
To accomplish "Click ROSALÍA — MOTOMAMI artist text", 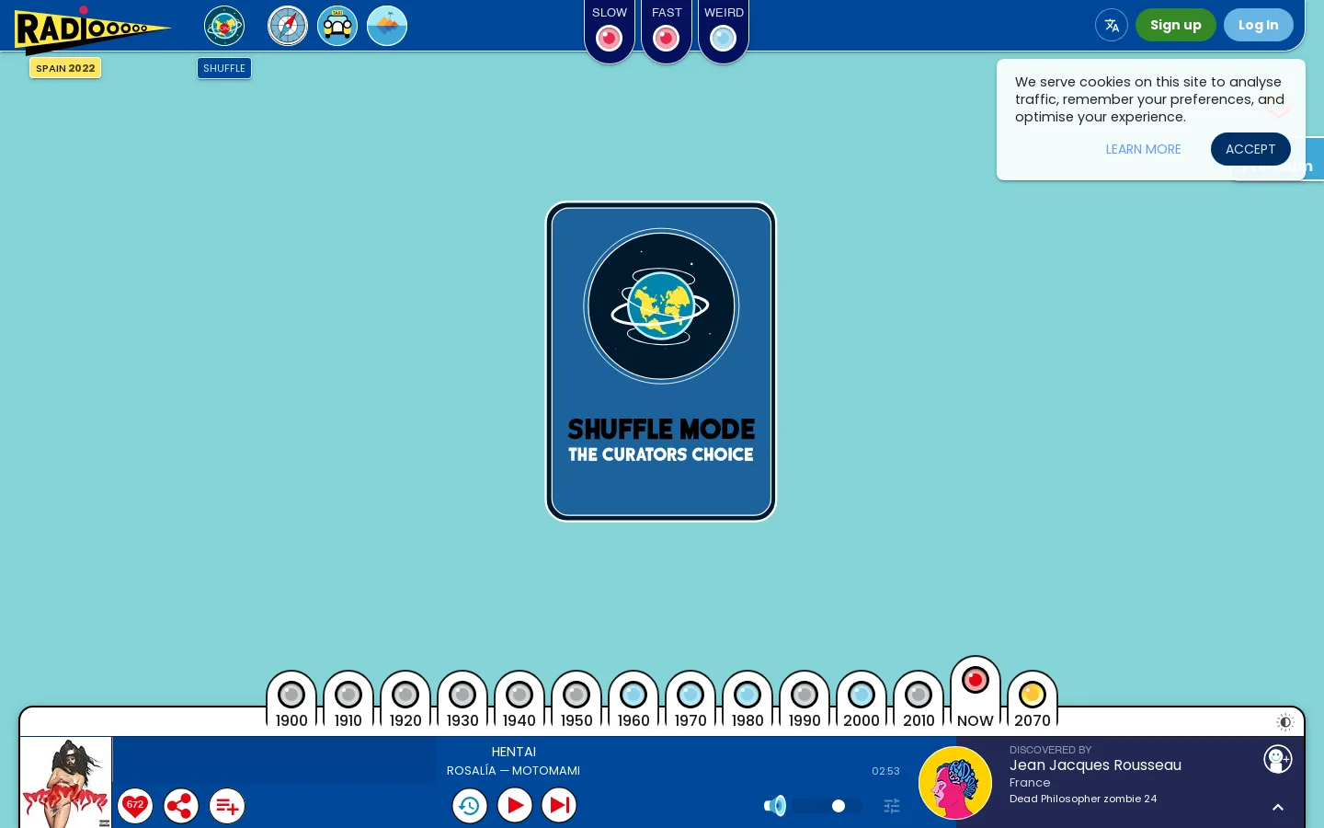I will (513, 771).
